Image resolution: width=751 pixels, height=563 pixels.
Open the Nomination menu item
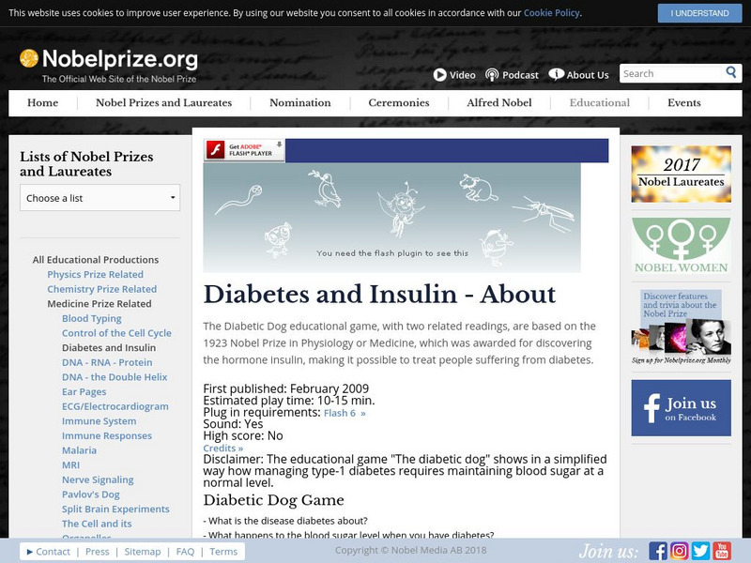coord(299,103)
